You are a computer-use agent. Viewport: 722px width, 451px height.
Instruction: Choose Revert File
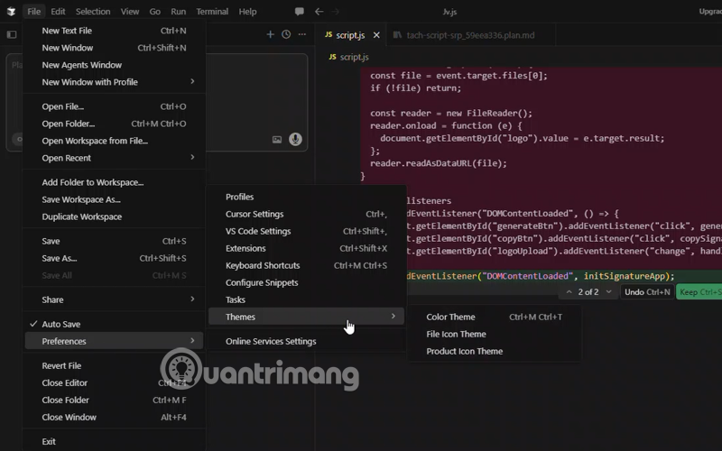pyautogui.click(x=114, y=365)
